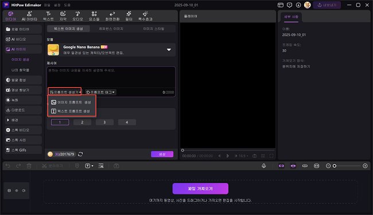Open Stock Video (스톡 비디오) in sidebar
Image resolution: width=373 pixels, height=215 pixels.
click(x=23, y=130)
